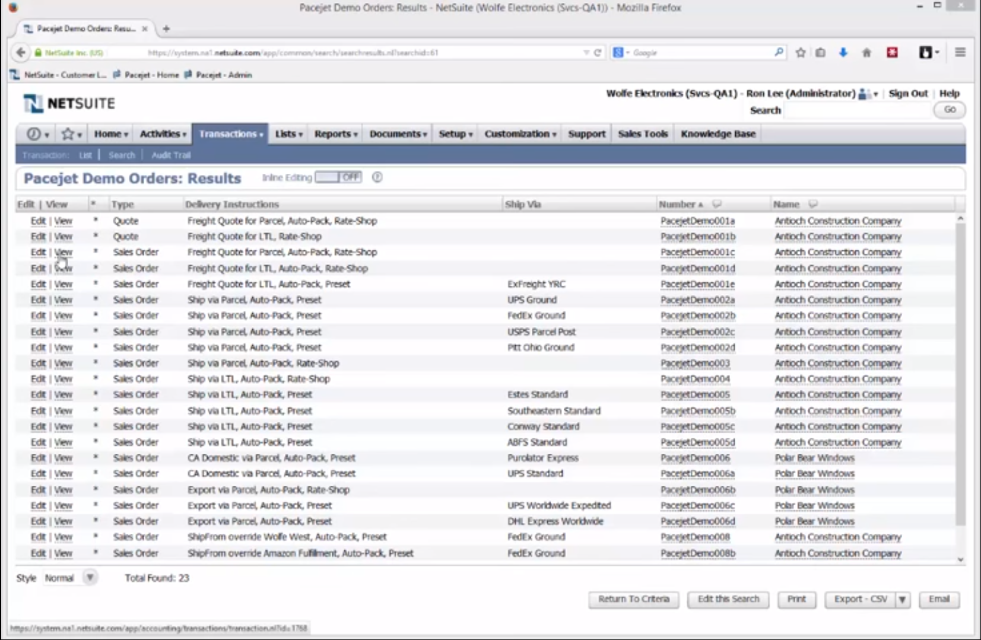The width and height of the screenshot is (981, 640).
Task: Open the recent records clock icon menu
Action: click(x=37, y=134)
